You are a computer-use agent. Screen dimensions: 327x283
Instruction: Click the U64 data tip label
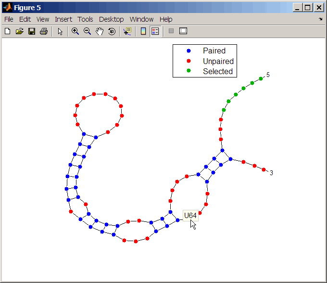(x=190, y=216)
